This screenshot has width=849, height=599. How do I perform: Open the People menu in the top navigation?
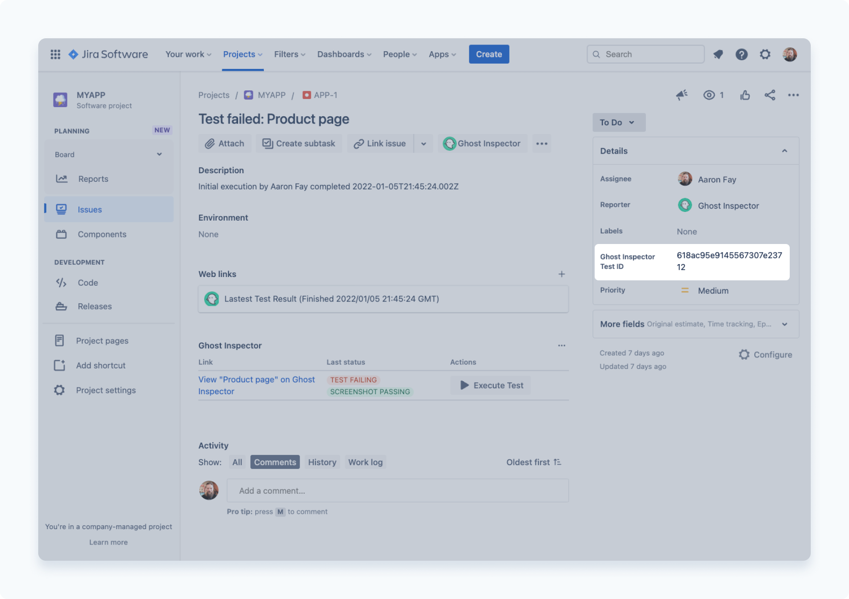[x=399, y=54]
